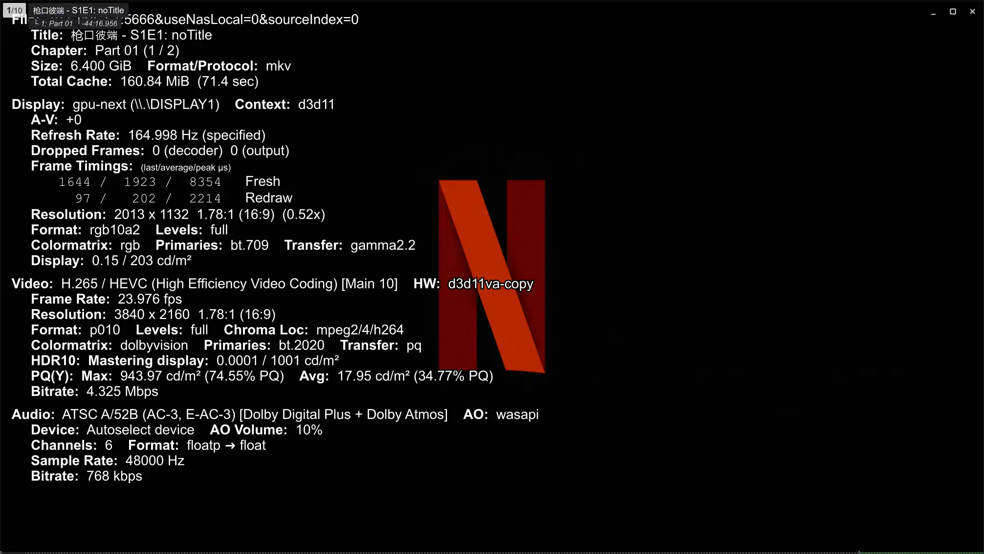Click the 'Redraw' frame timing label
The image size is (984, 554).
268,198
